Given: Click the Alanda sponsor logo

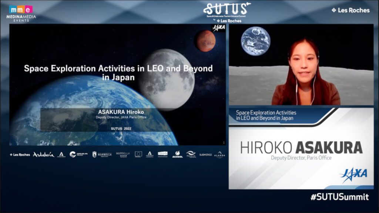Looking at the screenshot, I should point(219,155).
